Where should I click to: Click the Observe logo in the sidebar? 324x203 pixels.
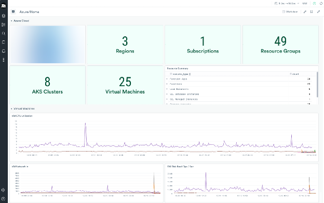tap(4, 6)
